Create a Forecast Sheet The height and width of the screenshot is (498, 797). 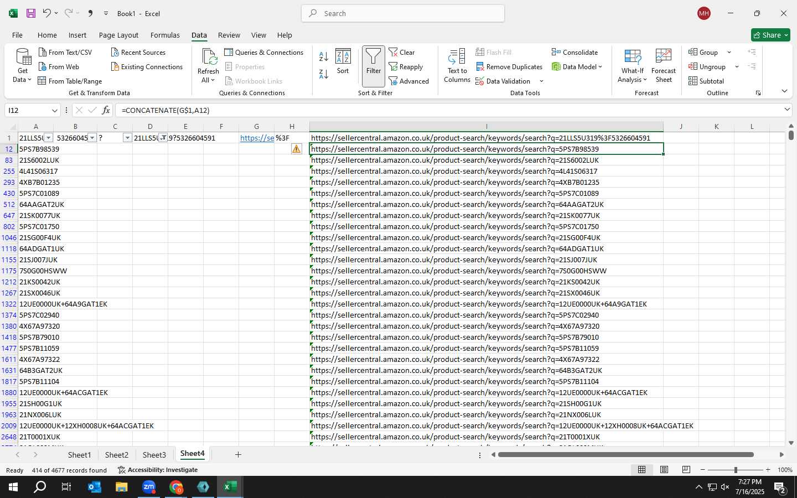664,66
